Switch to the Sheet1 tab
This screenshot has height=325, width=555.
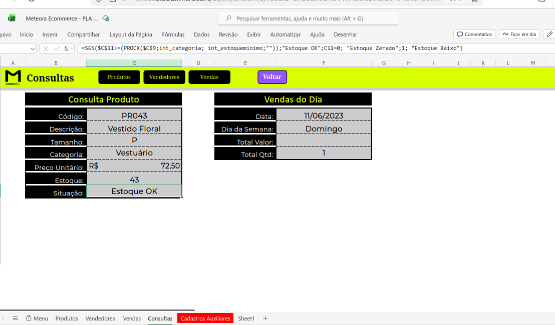pyautogui.click(x=246, y=318)
